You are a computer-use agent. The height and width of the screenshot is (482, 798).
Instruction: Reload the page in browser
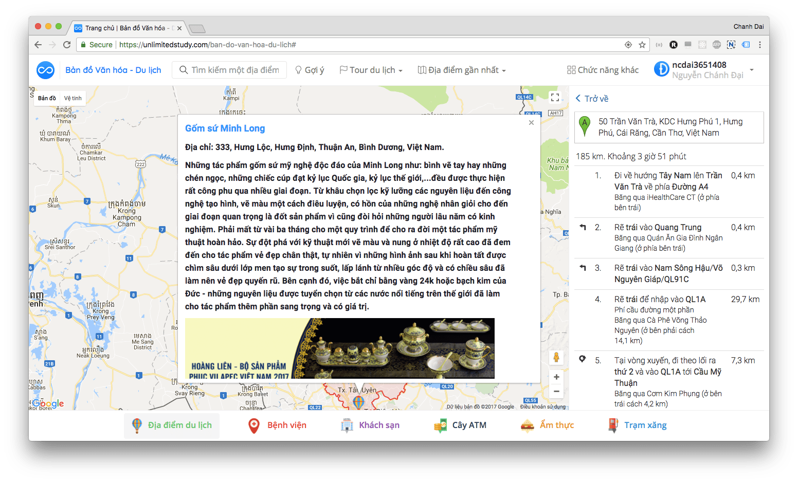click(67, 45)
